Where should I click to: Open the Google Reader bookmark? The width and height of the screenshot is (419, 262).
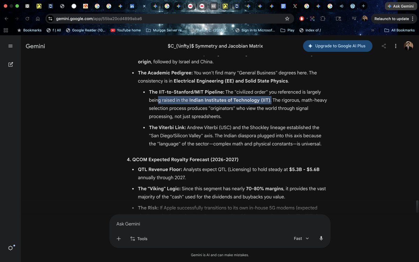tap(86, 30)
